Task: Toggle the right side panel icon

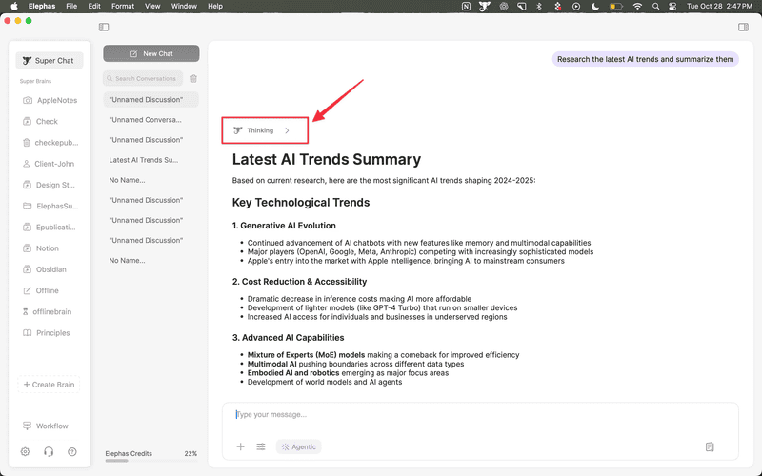Action: pos(744,27)
